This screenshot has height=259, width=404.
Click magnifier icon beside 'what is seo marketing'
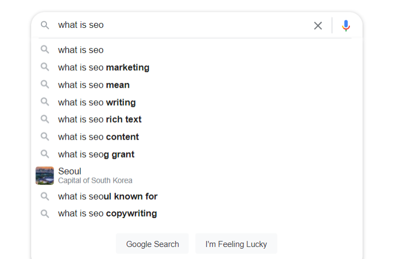[x=45, y=67]
